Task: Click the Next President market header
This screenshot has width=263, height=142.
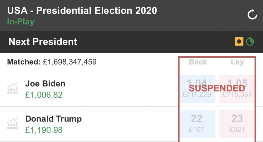Action: pyautogui.click(x=43, y=42)
